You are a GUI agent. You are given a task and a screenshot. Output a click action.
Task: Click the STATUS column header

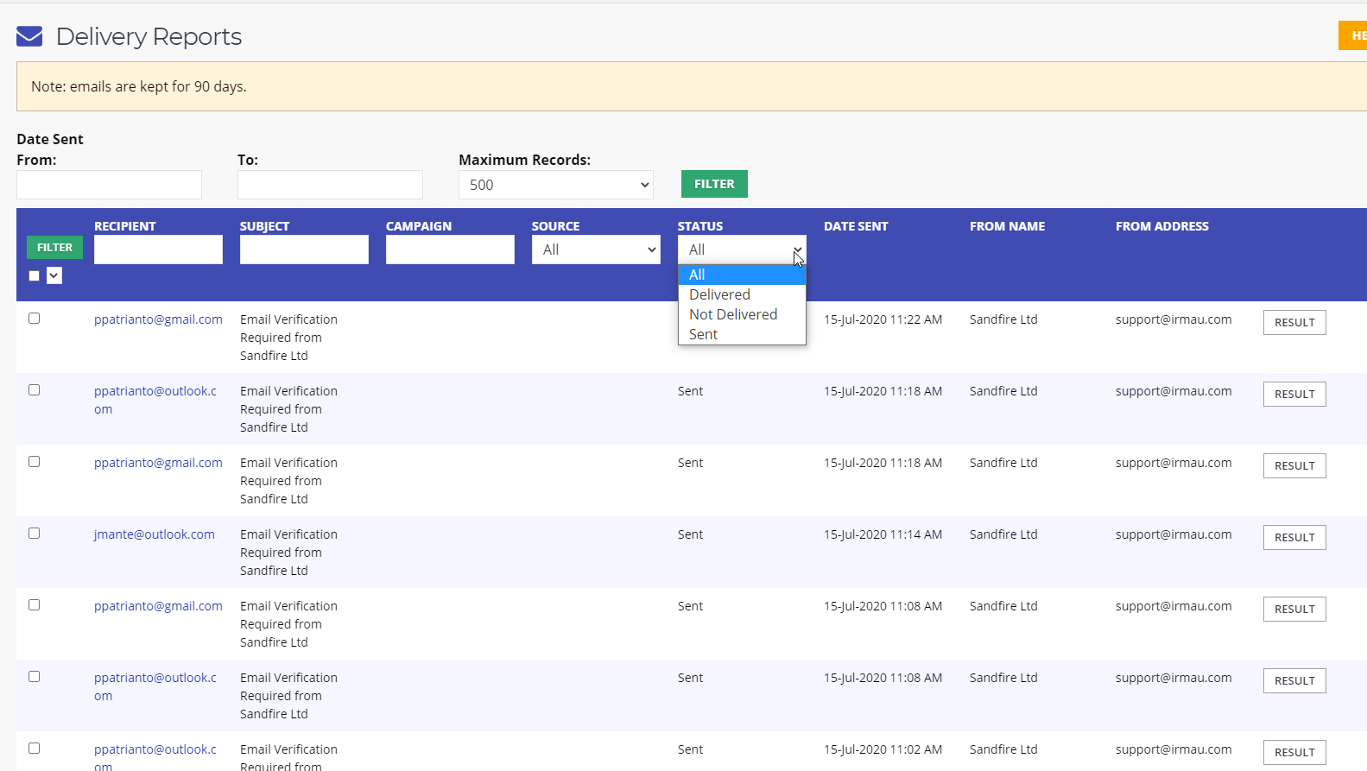click(700, 226)
